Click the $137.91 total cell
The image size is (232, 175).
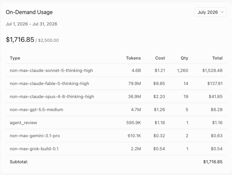coord(215,84)
